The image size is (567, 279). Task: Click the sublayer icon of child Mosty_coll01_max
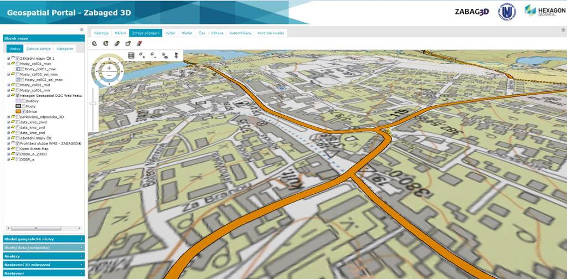[18, 69]
